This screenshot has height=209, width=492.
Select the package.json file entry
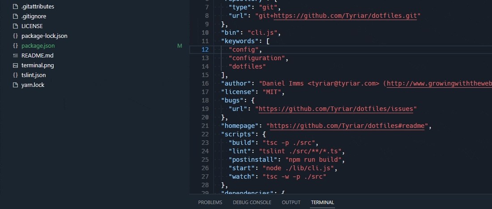pos(38,45)
